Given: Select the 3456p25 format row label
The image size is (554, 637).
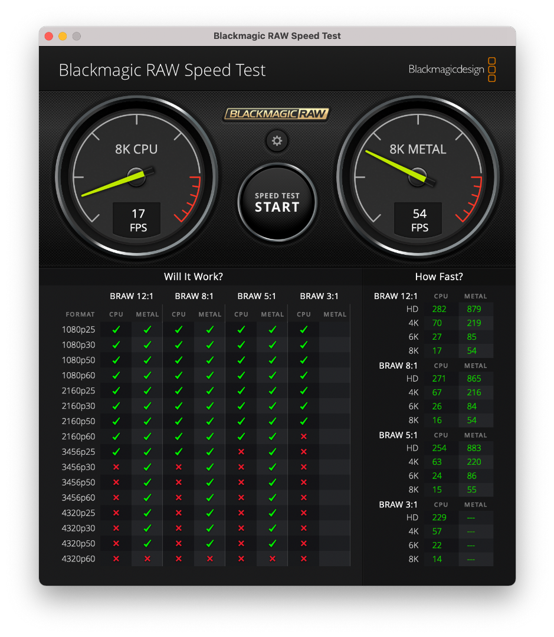Looking at the screenshot, I should pos(78,452).
